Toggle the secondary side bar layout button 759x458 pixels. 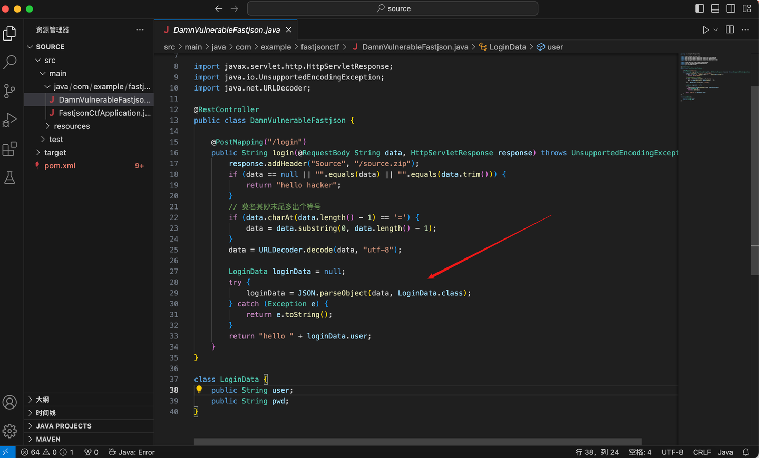pyautogui.click(x=731, y=8)
